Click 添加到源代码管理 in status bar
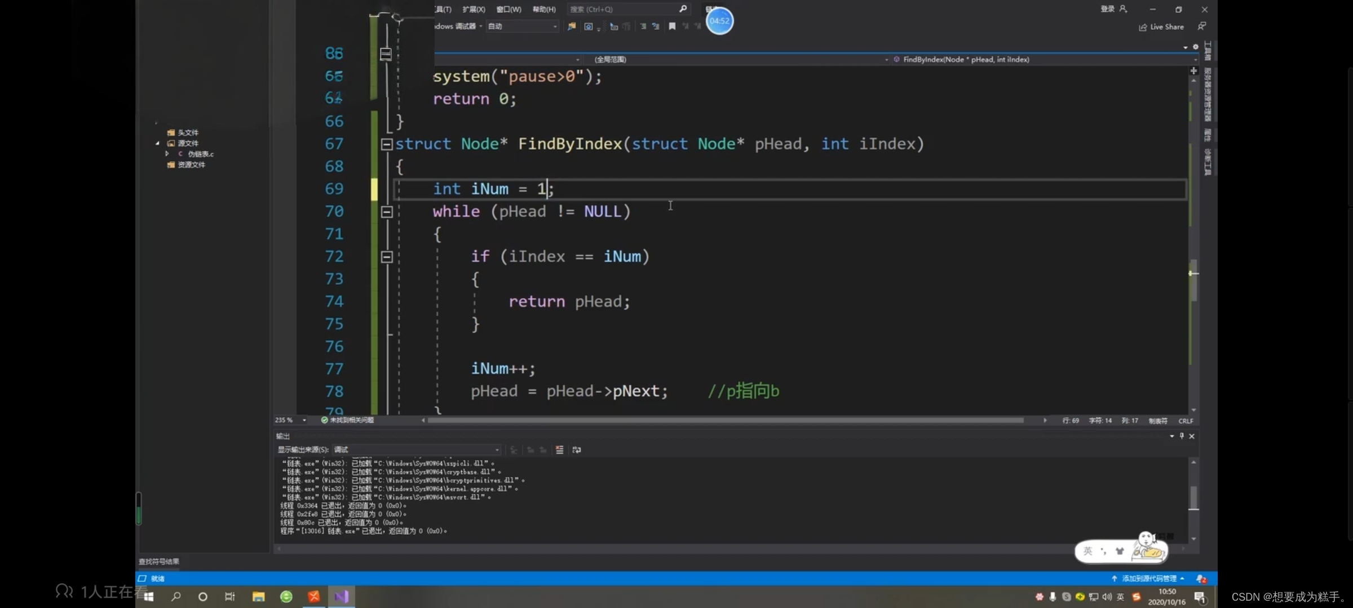The height and width of the screenshot is (608, 1353). click(1148, 579)
